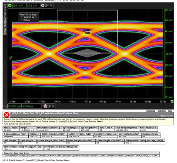Click the -72.70 ps position field

[x=32, y=106]
